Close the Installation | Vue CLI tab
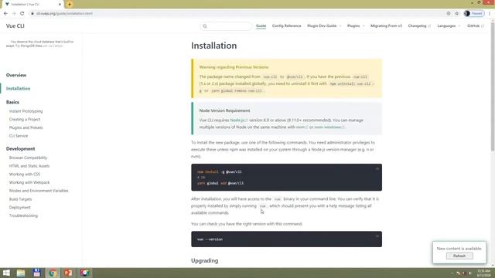Screen dimensions: 495x278 (60, 5)
